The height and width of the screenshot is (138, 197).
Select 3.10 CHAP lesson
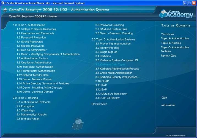pos(102,81)
